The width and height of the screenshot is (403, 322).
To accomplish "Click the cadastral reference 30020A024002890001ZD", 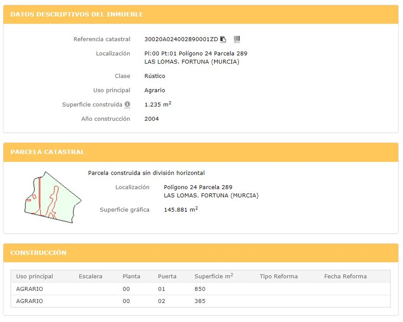I will click(x=181, y=39).
